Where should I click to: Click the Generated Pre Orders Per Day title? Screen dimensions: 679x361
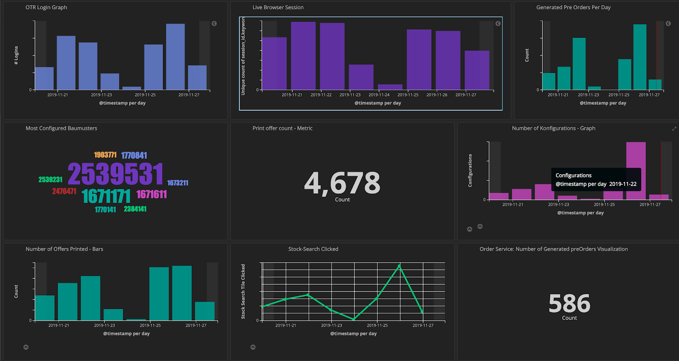click(x=573, y=7)
